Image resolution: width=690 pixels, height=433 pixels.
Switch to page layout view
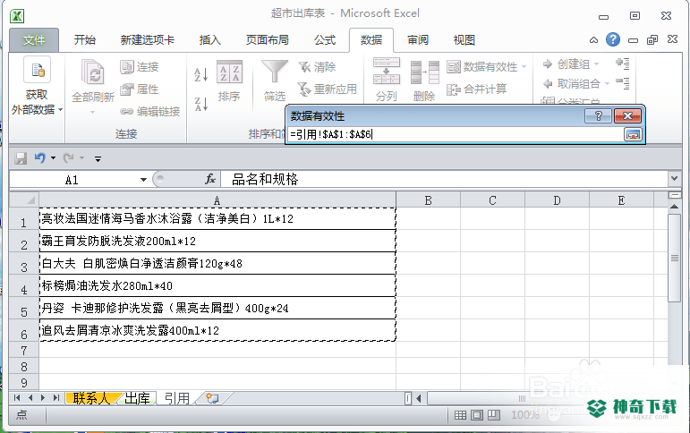477,415
